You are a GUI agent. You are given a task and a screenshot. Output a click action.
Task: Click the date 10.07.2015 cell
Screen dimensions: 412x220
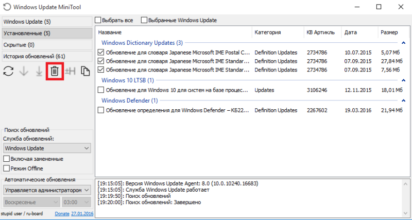click(358, 53)
